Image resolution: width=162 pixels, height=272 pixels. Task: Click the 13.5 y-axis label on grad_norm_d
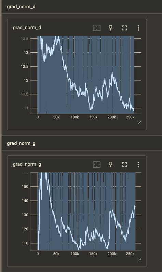24,39
